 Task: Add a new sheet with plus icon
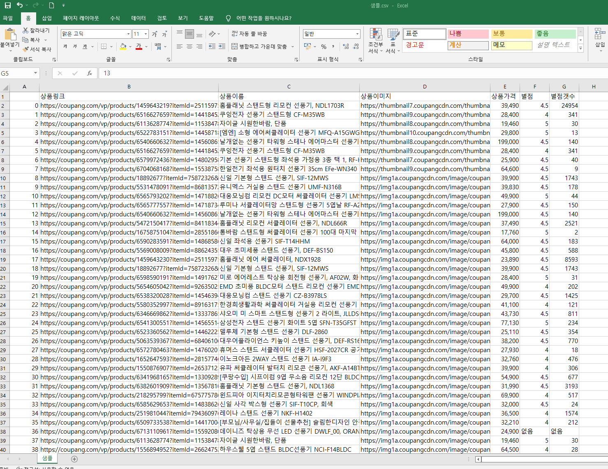click(74, 459)
